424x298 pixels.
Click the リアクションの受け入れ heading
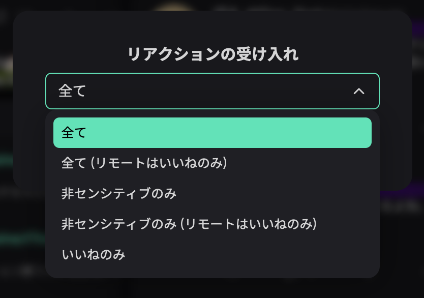coord(212,54)
